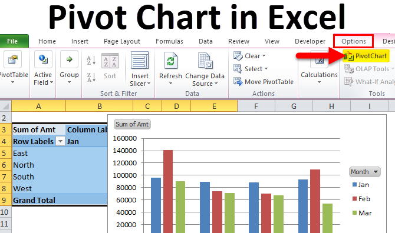
Task: Select column H header
Action: tap(331, 106)
